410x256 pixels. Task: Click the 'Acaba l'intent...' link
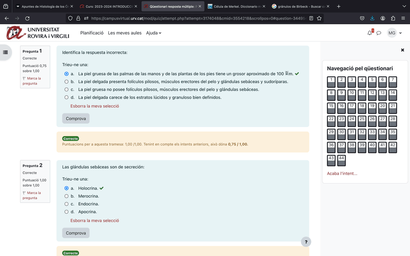[x=342, y=173]
